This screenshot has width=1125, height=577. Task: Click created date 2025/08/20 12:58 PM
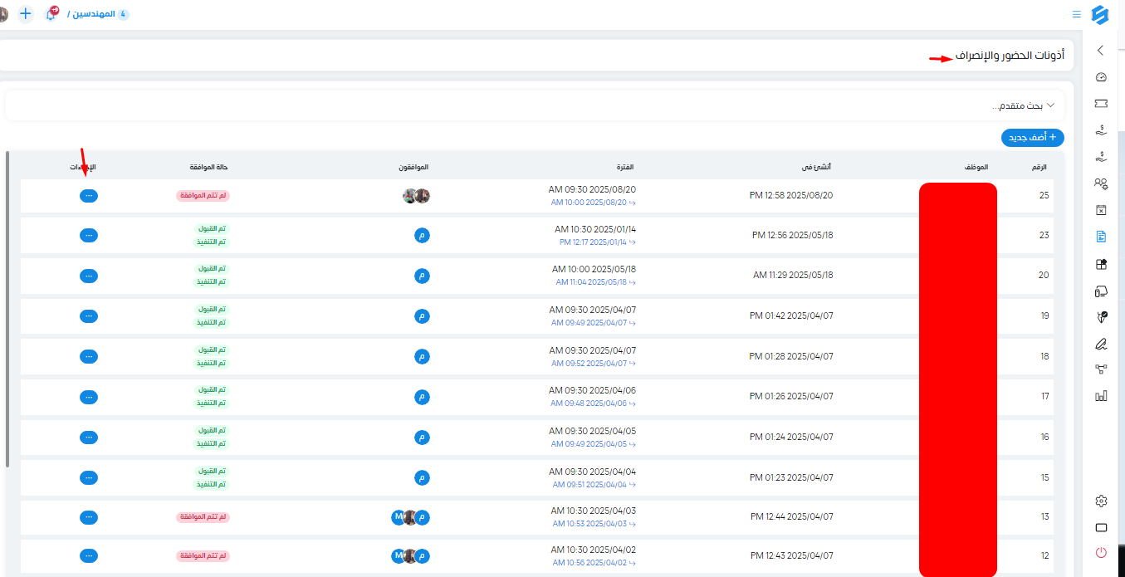pos(791,195)
